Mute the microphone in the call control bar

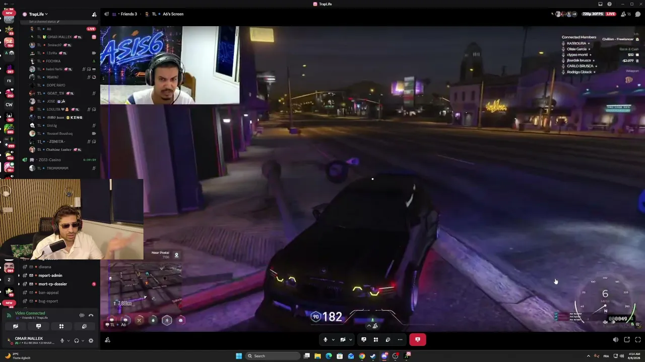[x=326, y=339]
